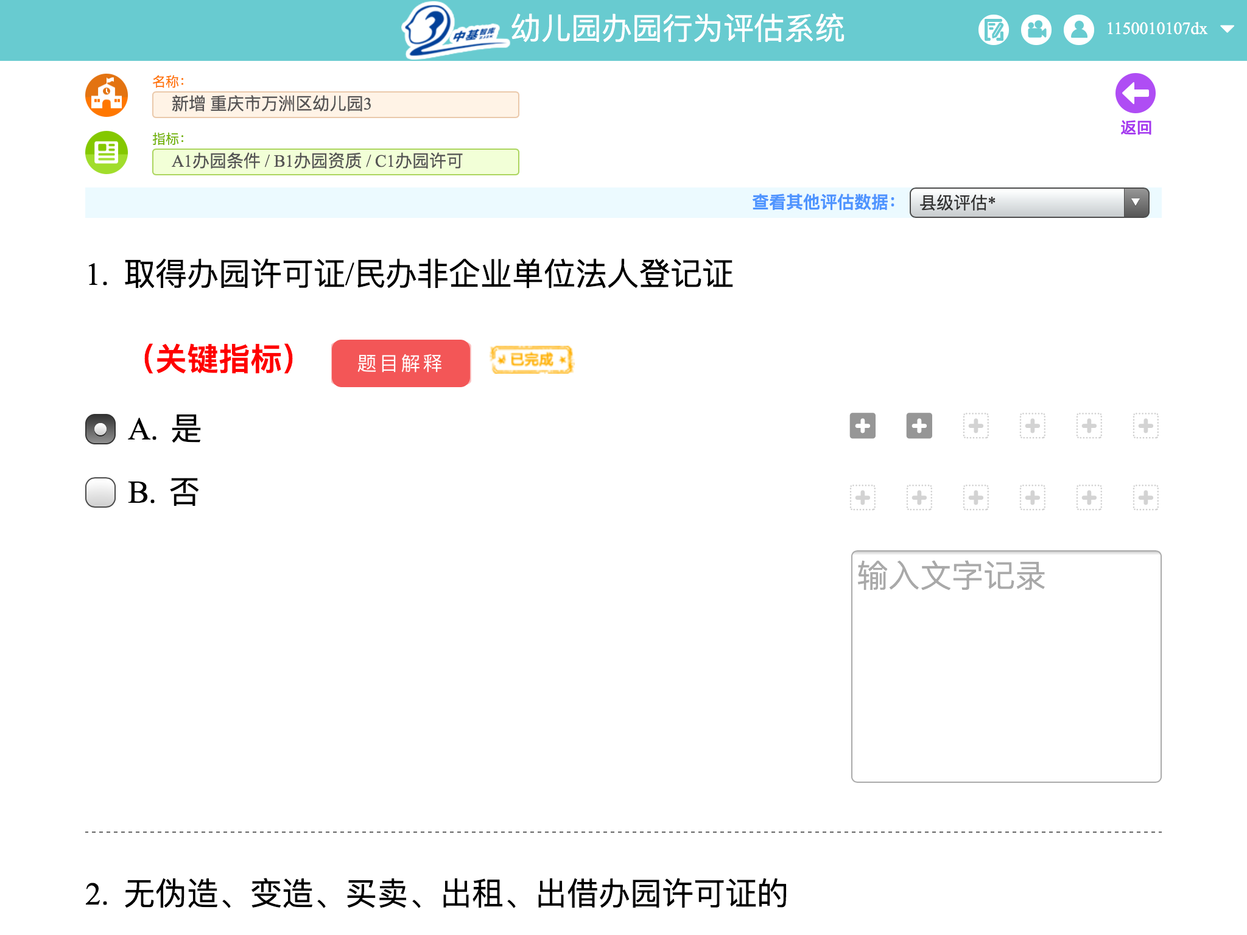This screenshot has height=935, width=1247.
Task: Click sixth plus attachment icon in row A
Action: (1146, 425)
